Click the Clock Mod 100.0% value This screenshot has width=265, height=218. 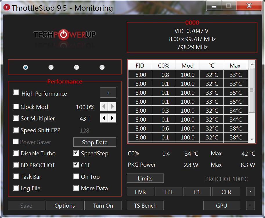(x=85, y=107)
